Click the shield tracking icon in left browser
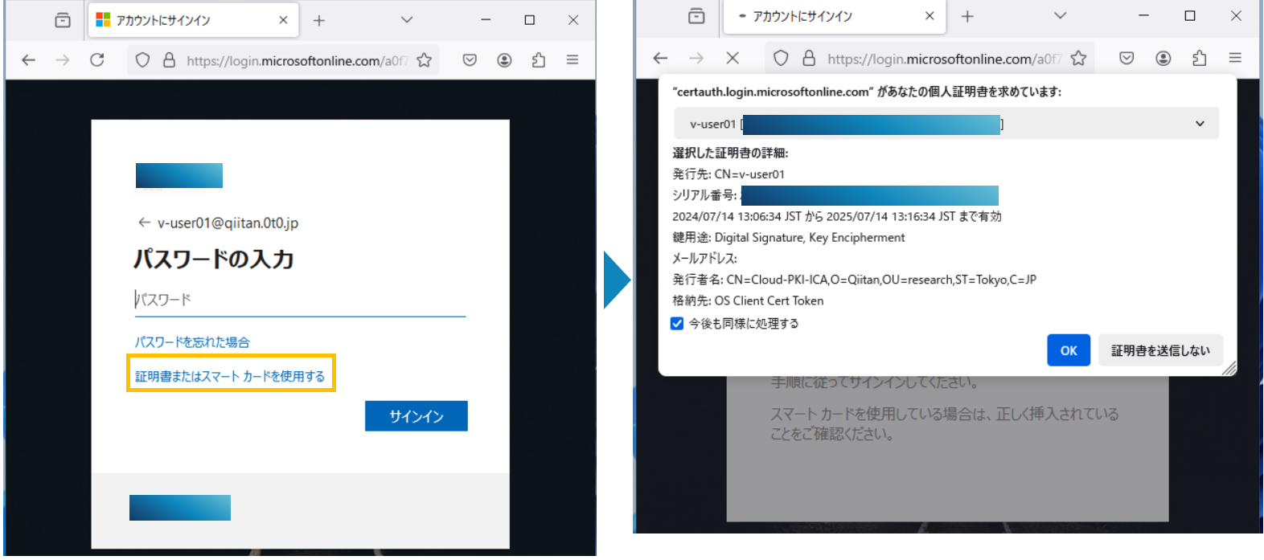 click(142, 60)
